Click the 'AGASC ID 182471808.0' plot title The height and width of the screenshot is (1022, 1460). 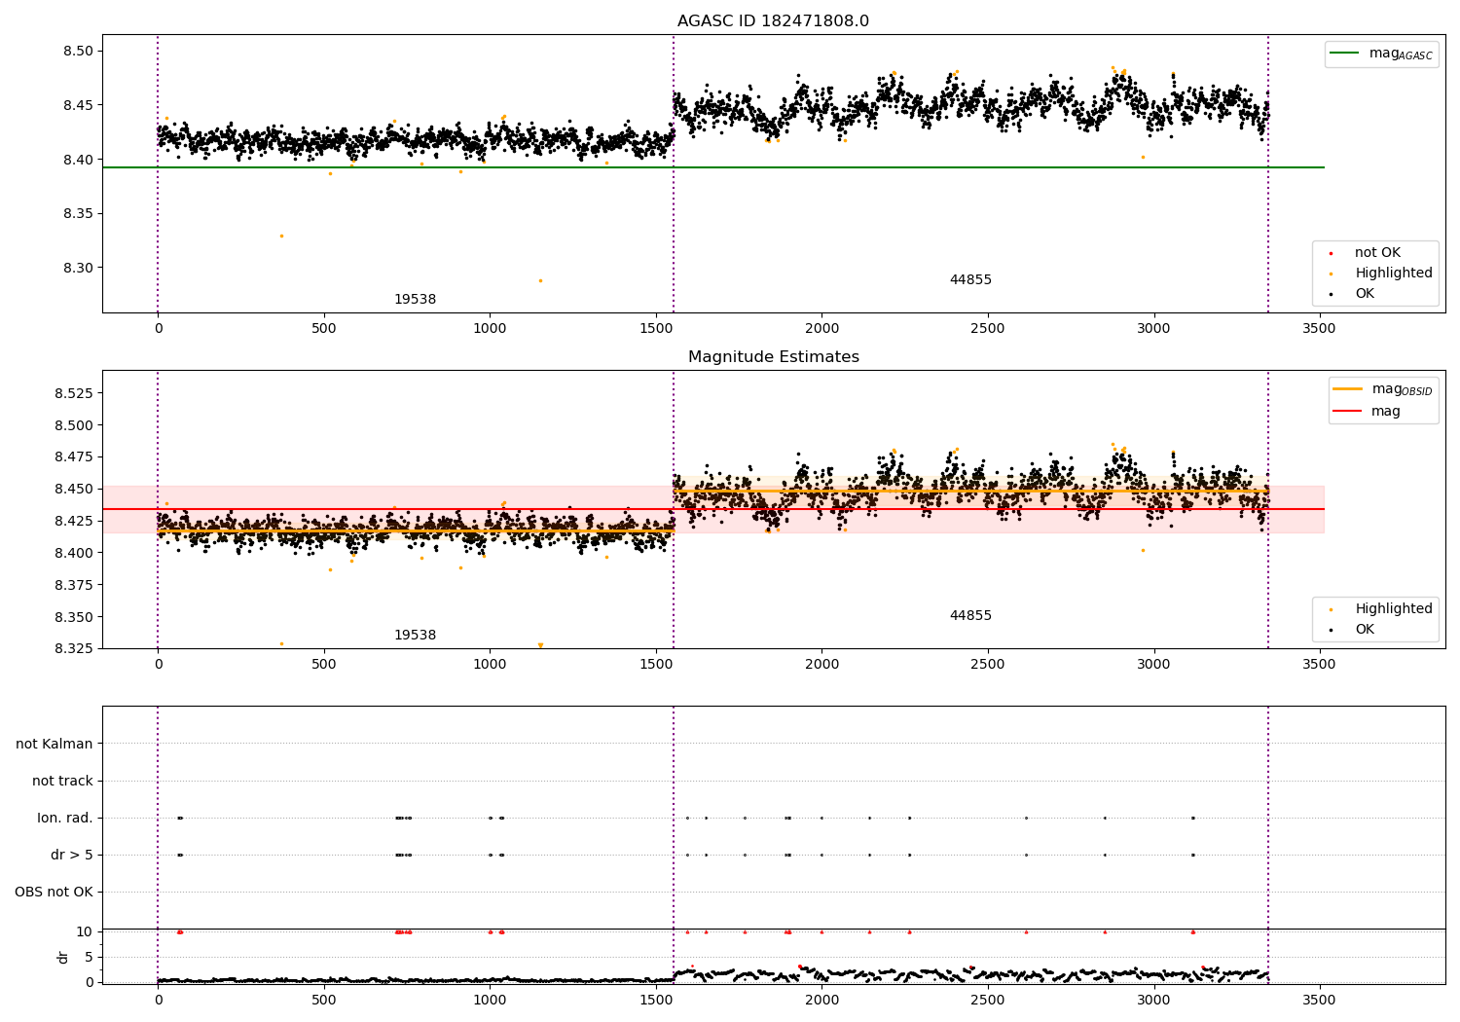[x=773, y=21]
